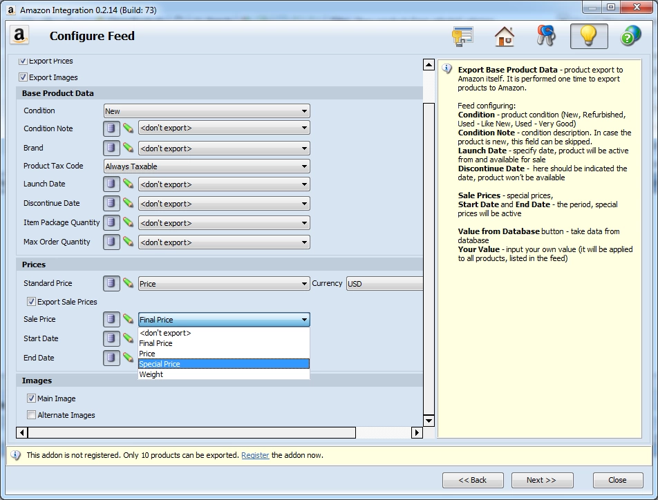Select Special Price in the list
The image size is (658, 500).
click(224, 364)
